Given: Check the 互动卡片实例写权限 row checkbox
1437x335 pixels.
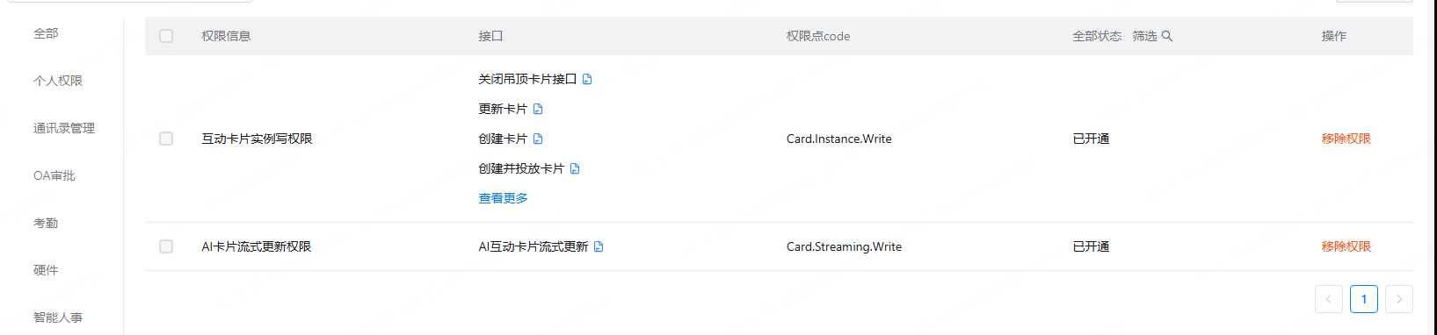Looking at the screenshot, I should 166,139.
